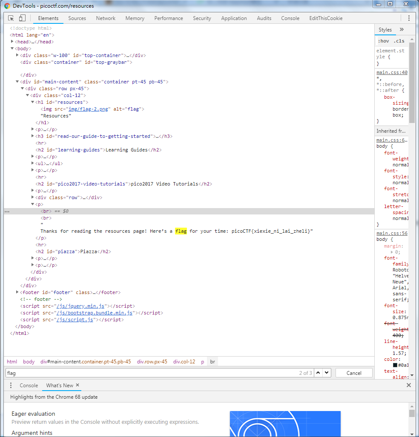The image size is (419, 437).
Task: Toggle the device toolbar icon
Action: [x=22, y=18]
